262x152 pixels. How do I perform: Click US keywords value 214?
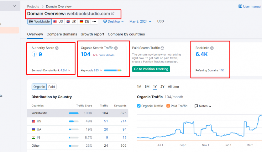123,121
